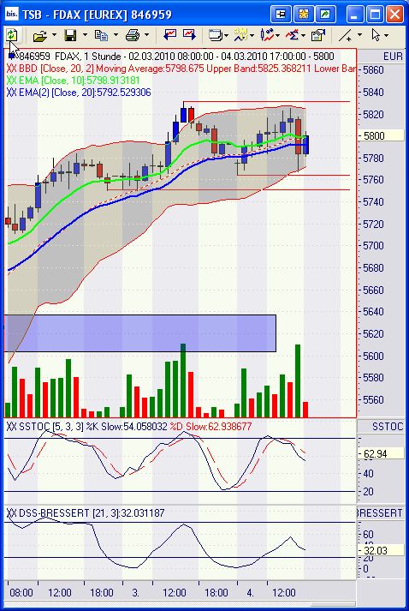Expand the time period dropdown arrow
This screenshot has height=611, width=409.
point(252,36)
